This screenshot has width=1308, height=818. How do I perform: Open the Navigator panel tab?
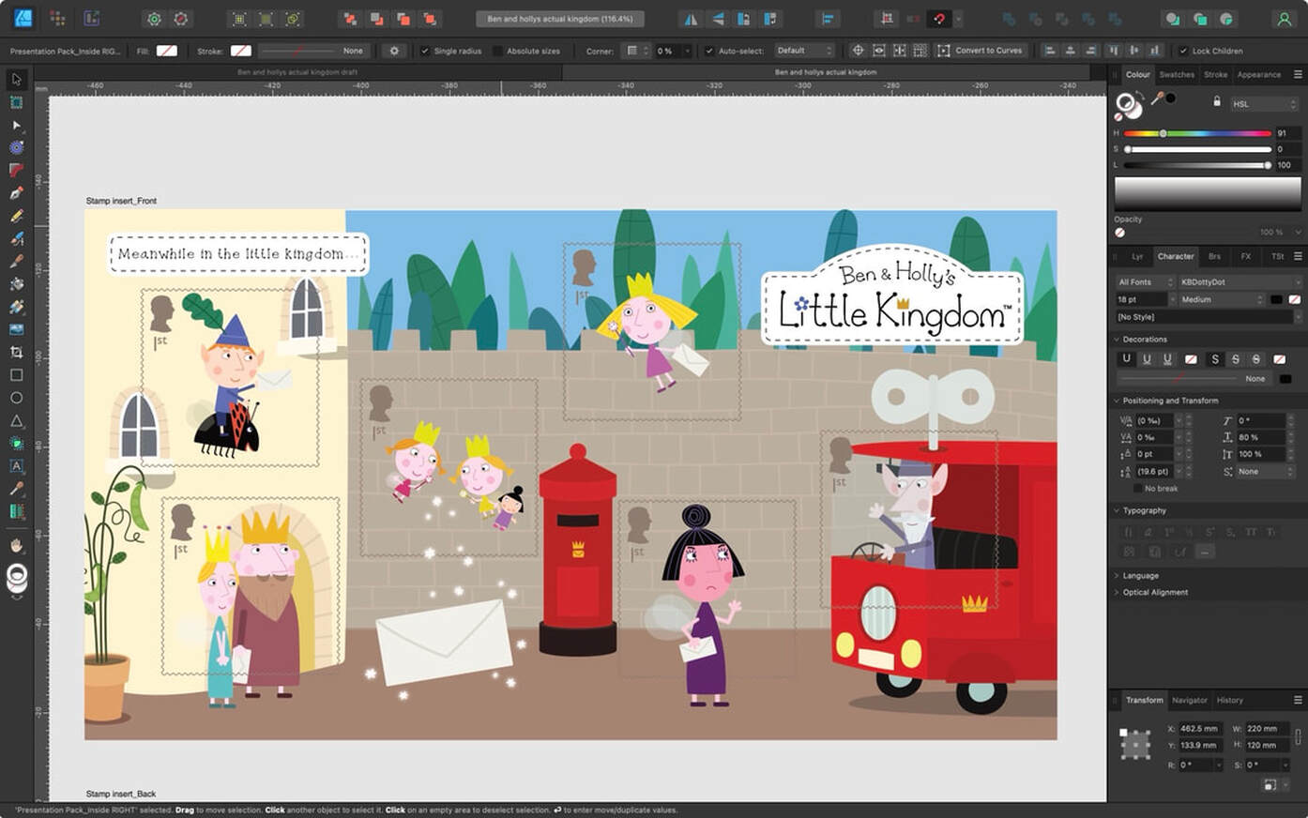[x=1189, y=700]
